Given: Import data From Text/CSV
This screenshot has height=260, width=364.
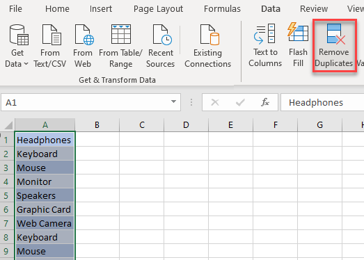Looking at the screenshot, I should tap(50, 46).
